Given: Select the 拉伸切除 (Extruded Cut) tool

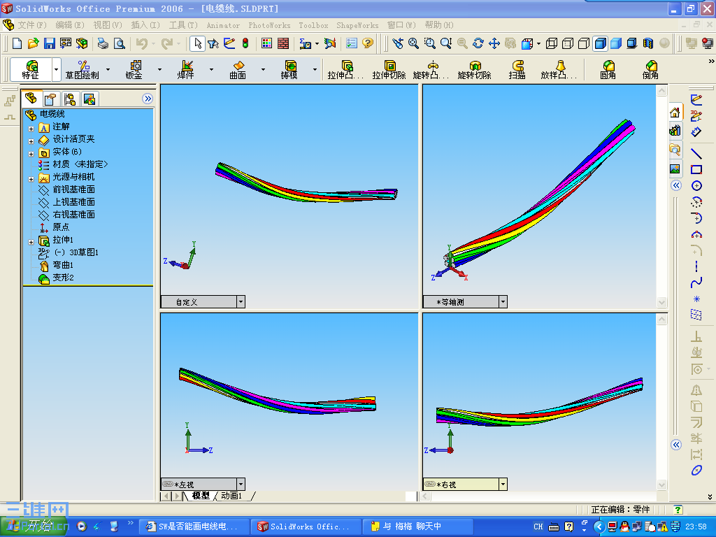Looking at the screenshot, I should [390, 69].
